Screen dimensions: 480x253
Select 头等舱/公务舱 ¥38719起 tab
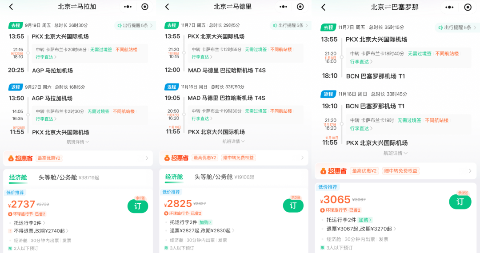(69, 178)
